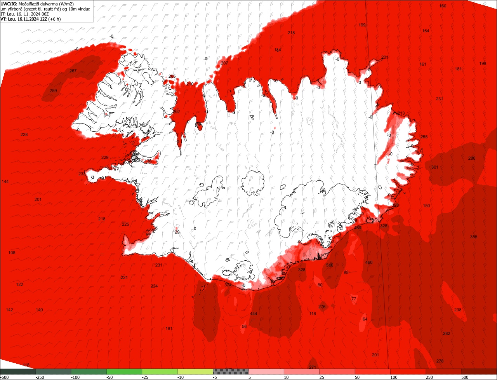Screen dimensions: 497x380
Task: Select the map value 164
Action: pos(426,31)
